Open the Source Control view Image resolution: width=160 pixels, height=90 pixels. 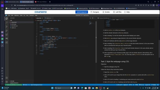click(7, 26)
